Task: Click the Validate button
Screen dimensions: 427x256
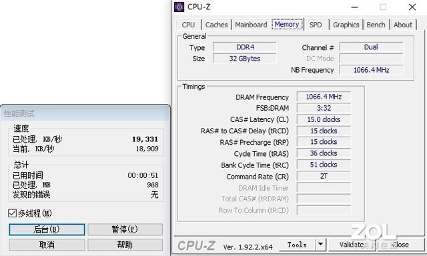Action: coord(352,245)
